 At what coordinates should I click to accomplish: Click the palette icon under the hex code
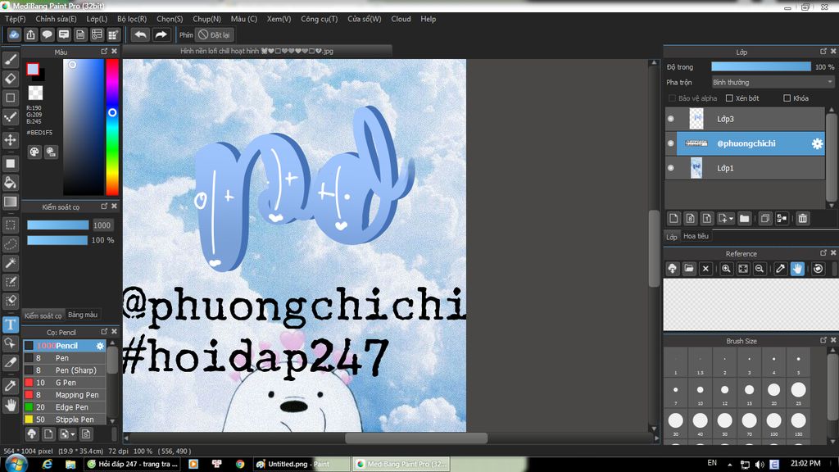pos(34,152)
